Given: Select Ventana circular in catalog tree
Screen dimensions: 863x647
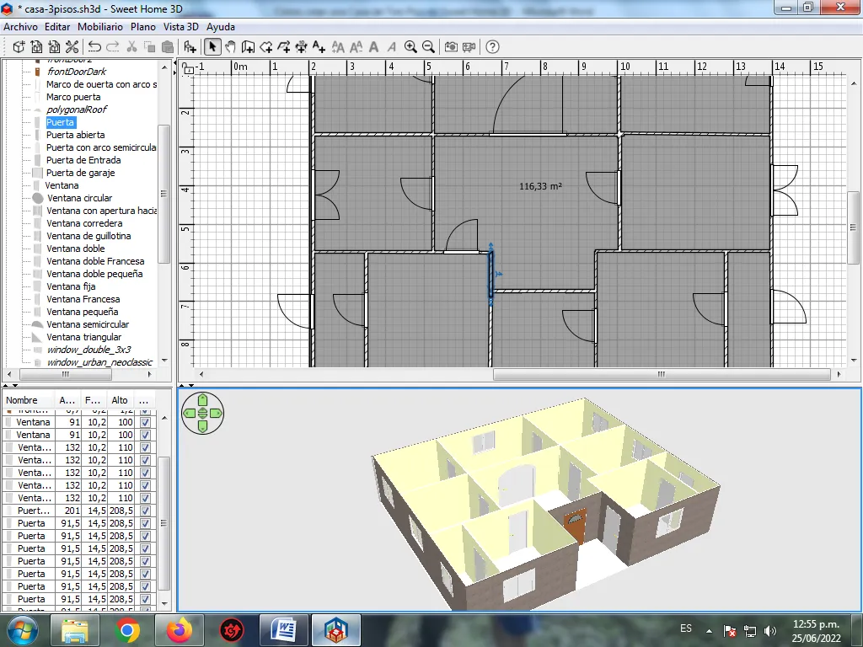Looking at the screenshot, I should tap(79, 198).
